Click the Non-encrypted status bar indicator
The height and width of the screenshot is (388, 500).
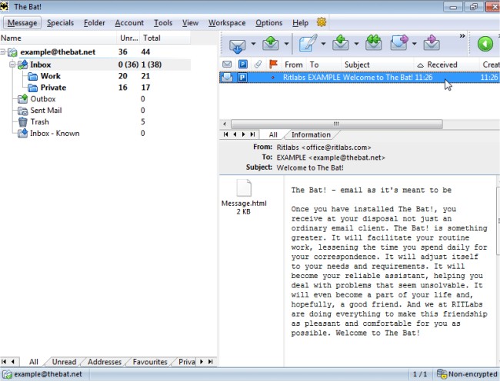click(466, 374)
